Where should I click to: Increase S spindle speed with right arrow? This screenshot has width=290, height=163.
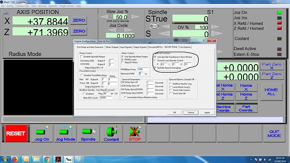click(217, 34)
